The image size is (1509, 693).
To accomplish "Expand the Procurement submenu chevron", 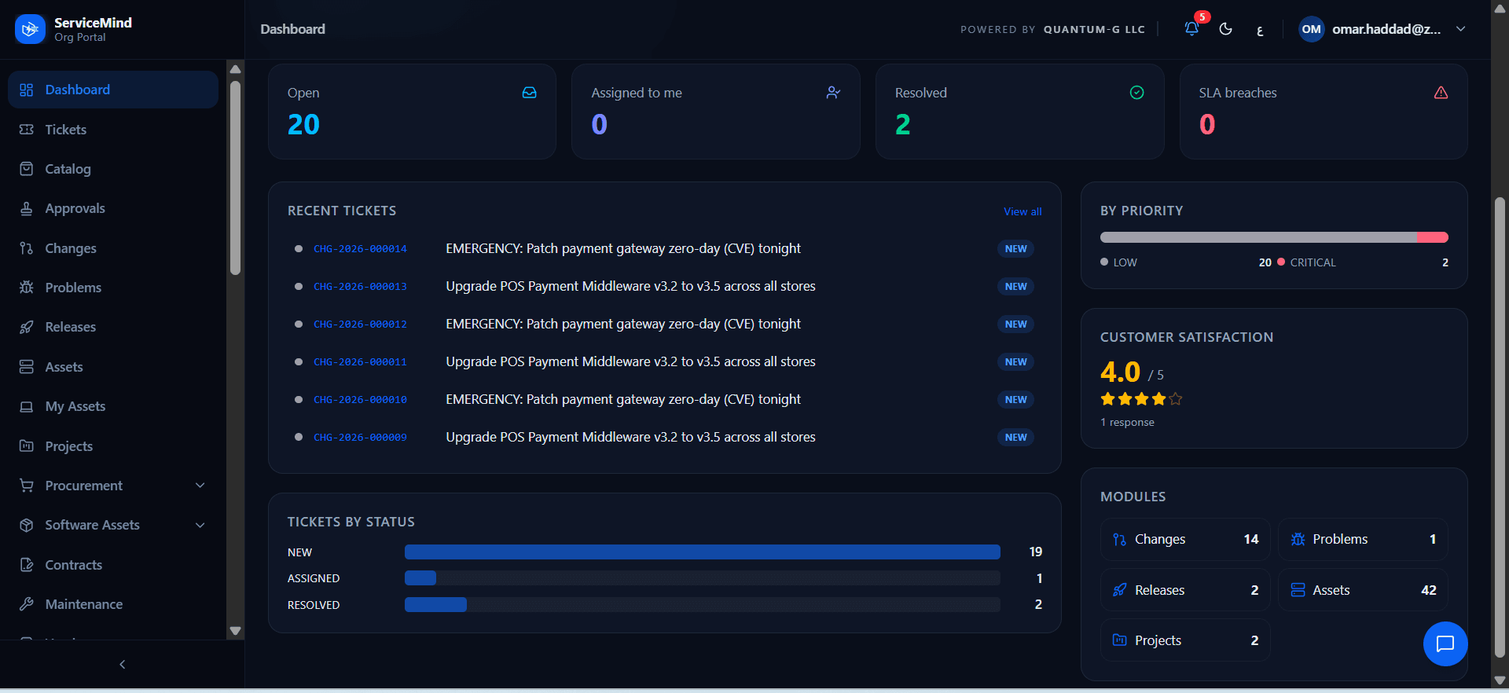I will tap(200, 486).
